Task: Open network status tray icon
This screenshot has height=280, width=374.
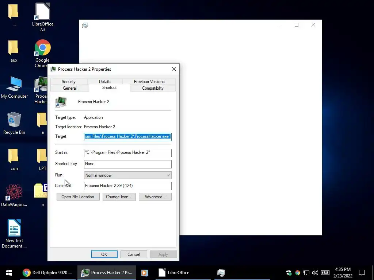Action: 306,273
